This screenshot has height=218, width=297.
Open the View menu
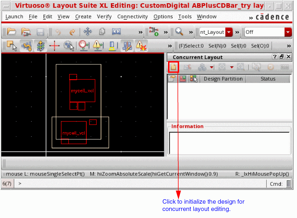point(63,17)
